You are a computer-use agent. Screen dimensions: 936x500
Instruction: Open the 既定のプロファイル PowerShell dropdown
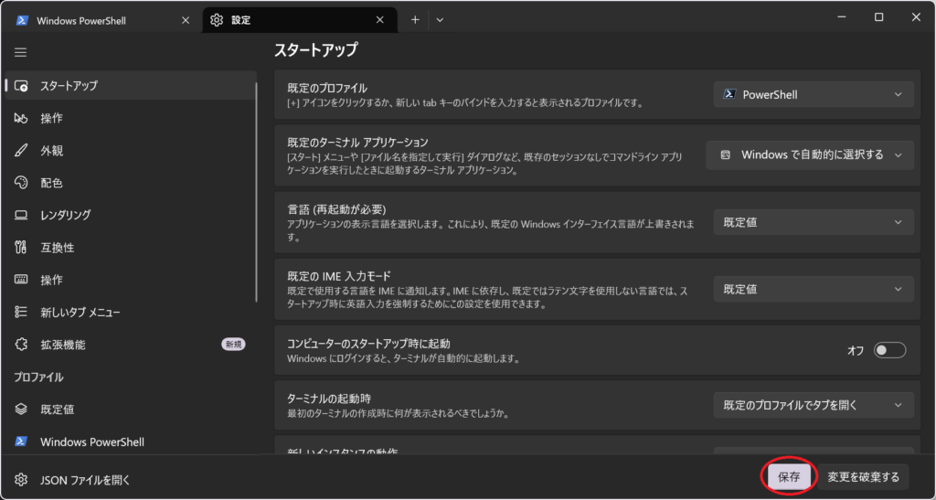click(814, 94)
